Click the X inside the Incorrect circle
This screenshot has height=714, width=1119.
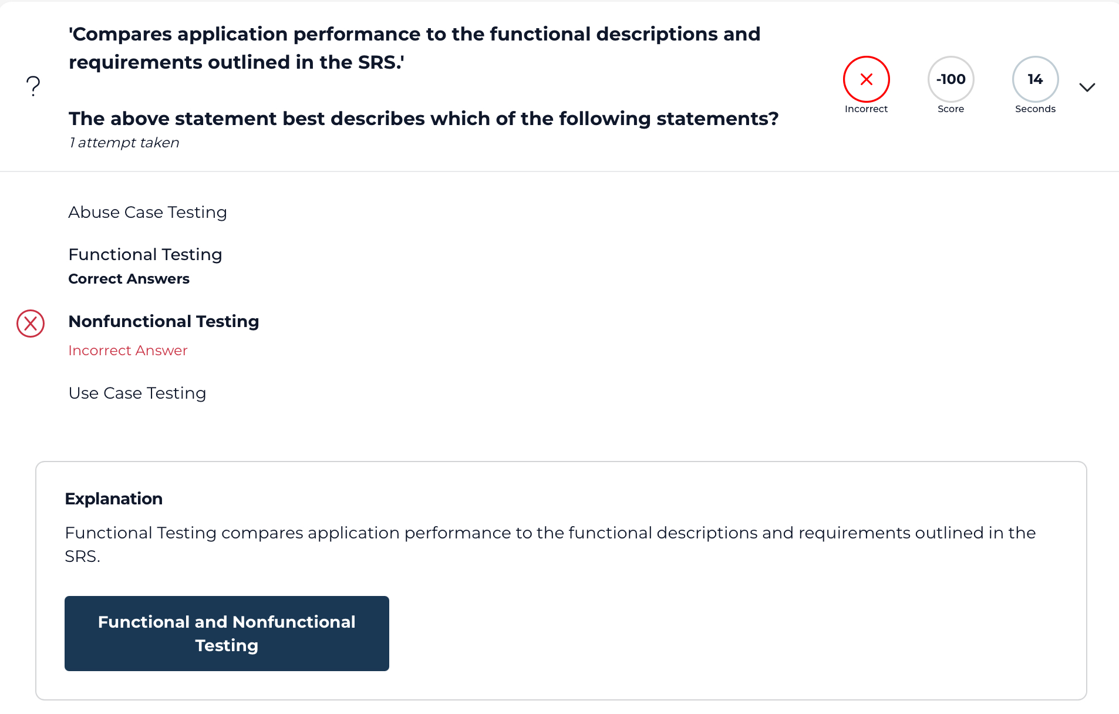point(866,79)
